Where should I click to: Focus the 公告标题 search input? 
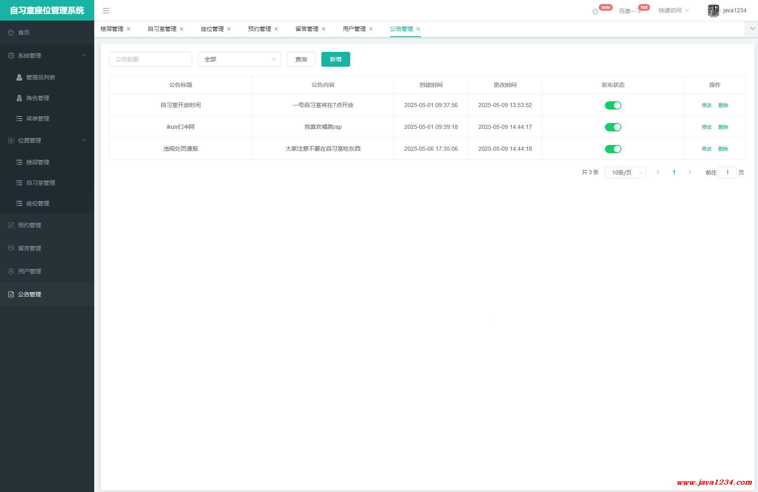pos(150,59)
